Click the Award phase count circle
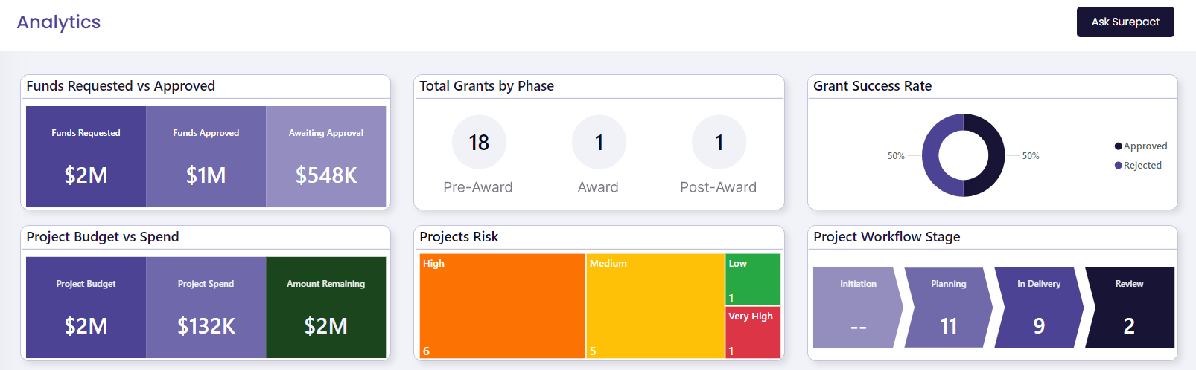This screenshot has width=1196, height=370. [x=599, y=142]
